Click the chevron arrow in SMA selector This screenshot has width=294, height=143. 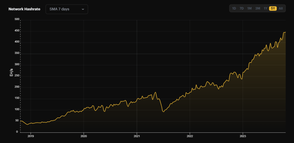click(x=83, y=9)
